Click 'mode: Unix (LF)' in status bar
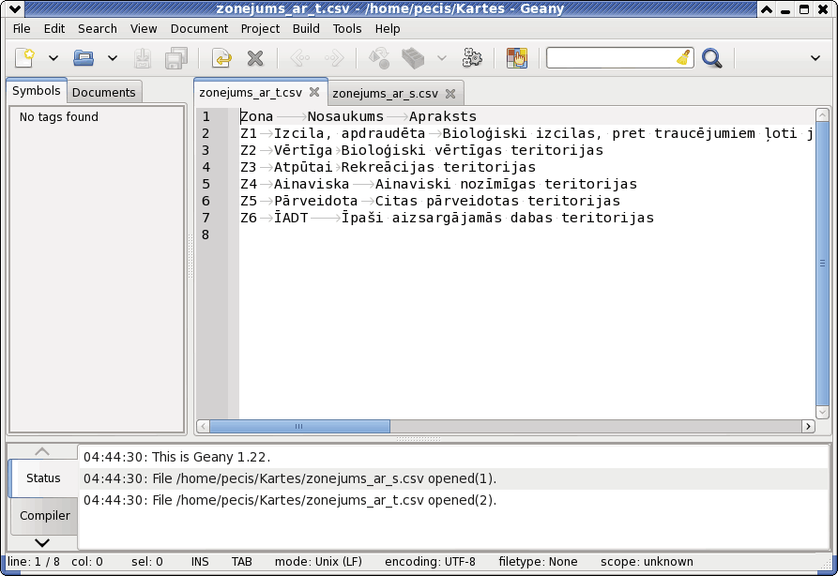Image resolution: width=838 pixels, height=576 pixels. click(x=318, y=562)
